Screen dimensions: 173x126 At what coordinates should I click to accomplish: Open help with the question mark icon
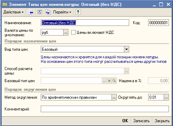78,12
